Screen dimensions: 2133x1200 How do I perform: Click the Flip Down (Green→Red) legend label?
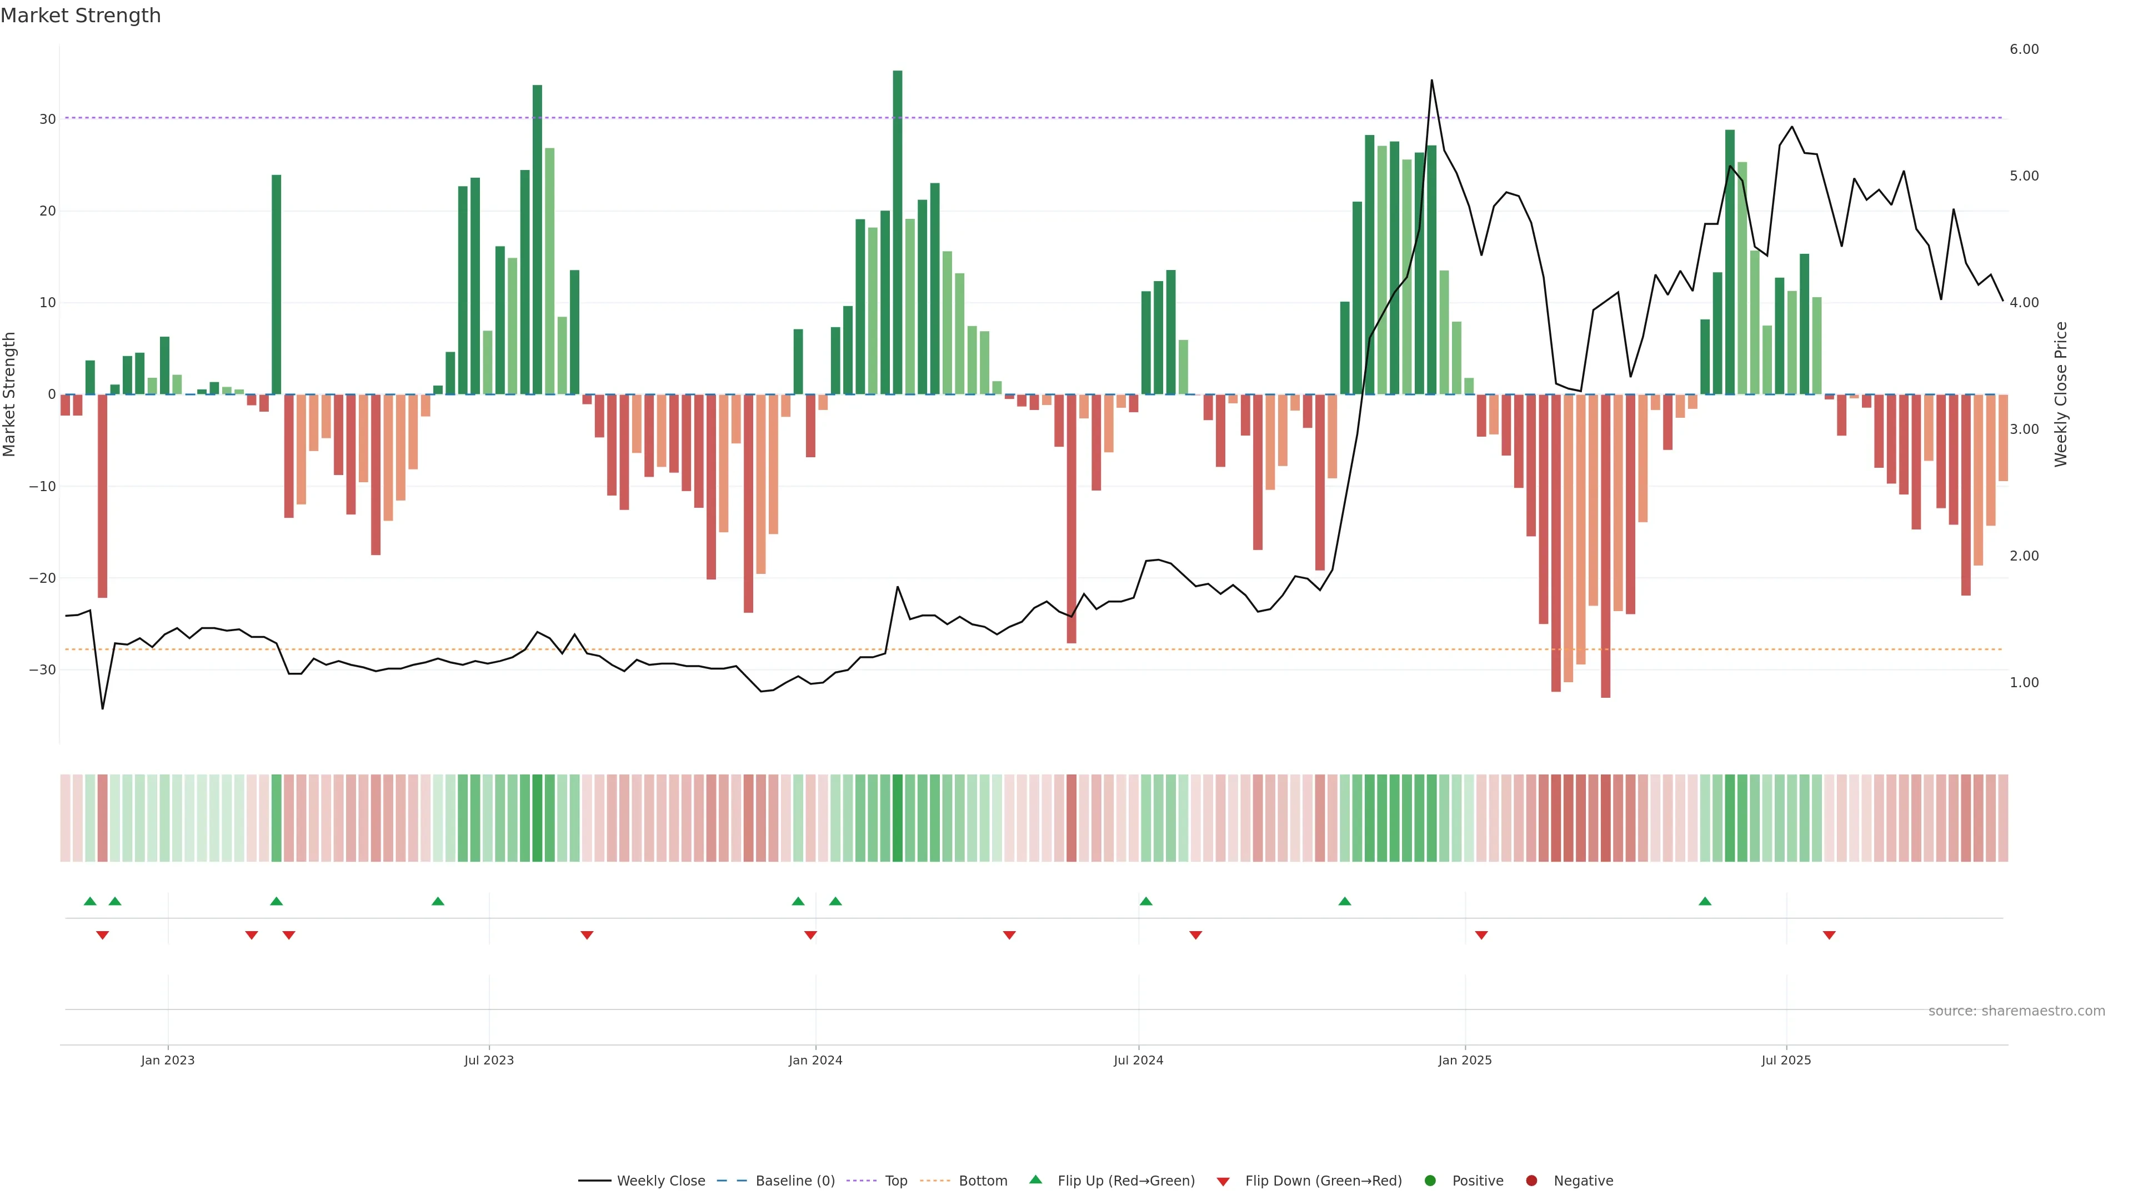point(1323,1181)
